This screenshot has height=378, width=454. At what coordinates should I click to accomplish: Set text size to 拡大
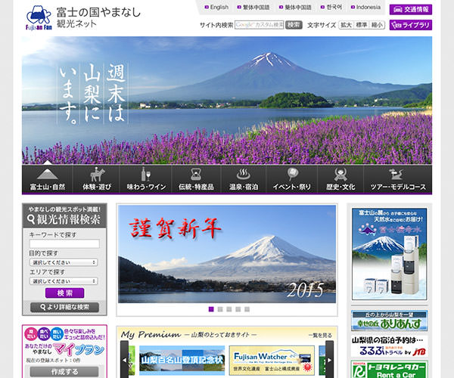click(345, 25)
